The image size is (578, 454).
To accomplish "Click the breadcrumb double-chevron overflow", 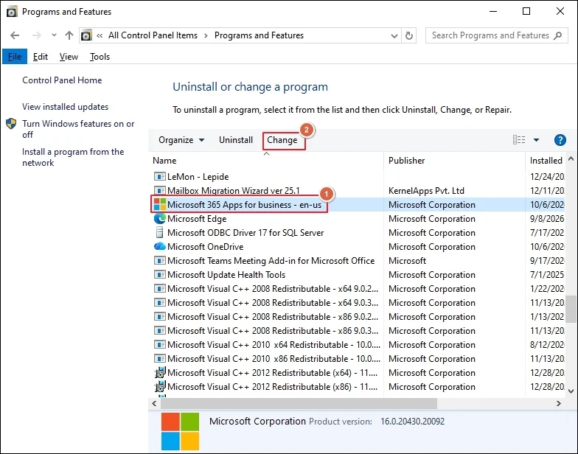I will [100, 35].
